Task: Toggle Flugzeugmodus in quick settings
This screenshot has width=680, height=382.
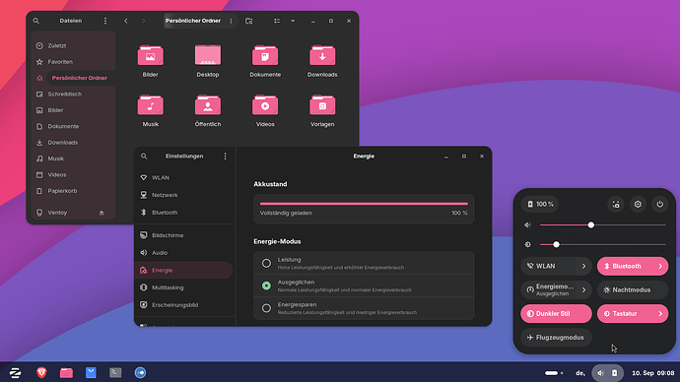Action: tap(556, 338)
